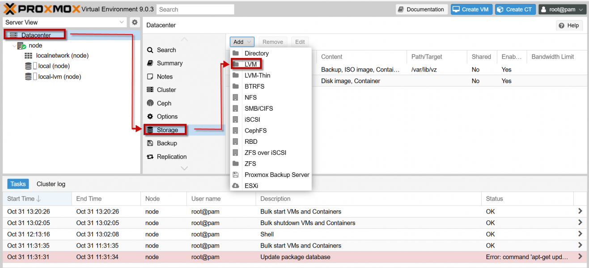Image resolution: width=589 pixels, height=268 pixels.
Task: Collapse the node tree entry
Action: click(14, 45)
